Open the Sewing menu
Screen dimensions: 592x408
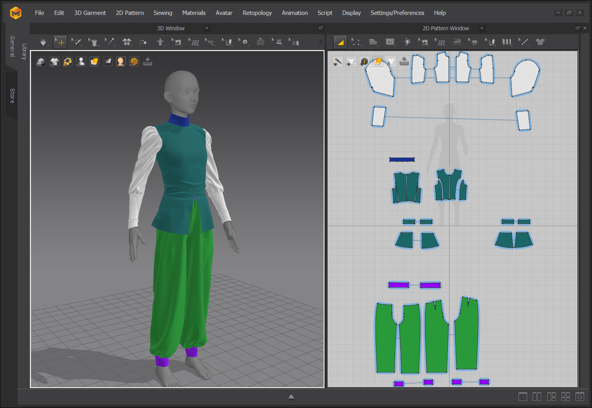coord(163,13)
